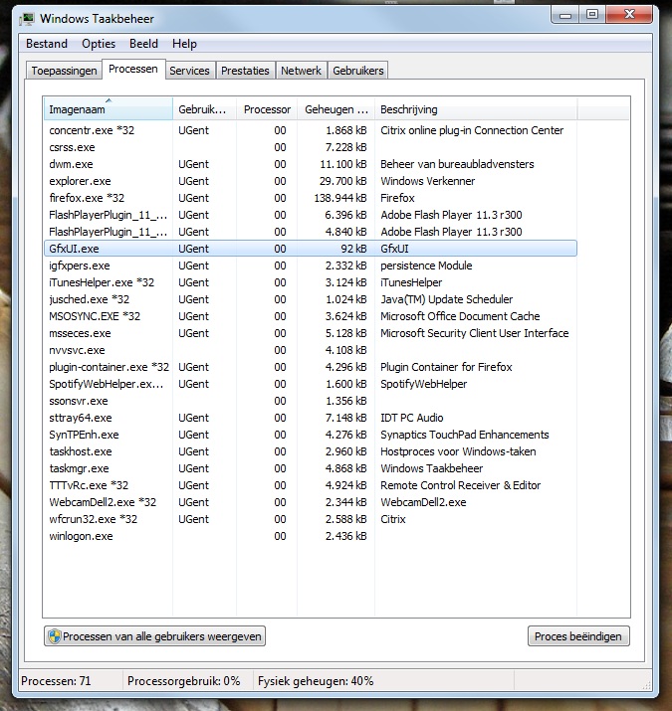Open the Opties menu
The width and height of the screenshot is (672, 711).
pos(99,44)
